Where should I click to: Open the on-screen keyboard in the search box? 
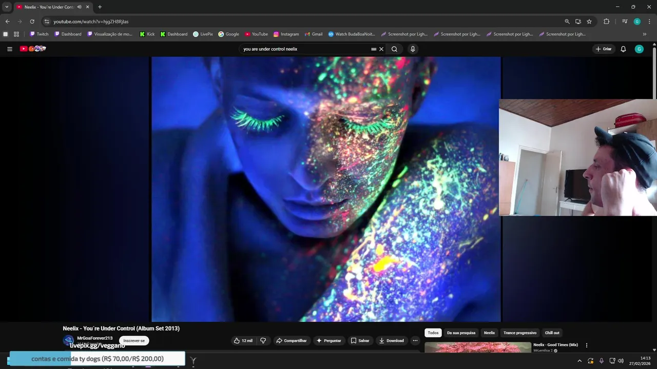(x=374, y=49)
